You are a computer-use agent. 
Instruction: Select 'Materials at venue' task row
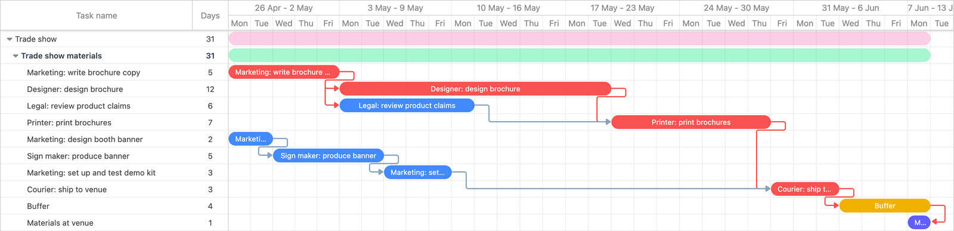[114, 223]
